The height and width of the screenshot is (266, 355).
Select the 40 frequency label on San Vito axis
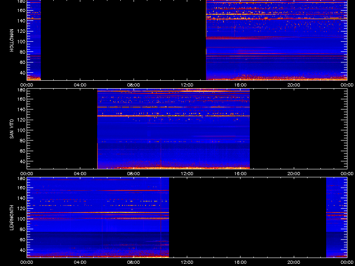(23, 161)
